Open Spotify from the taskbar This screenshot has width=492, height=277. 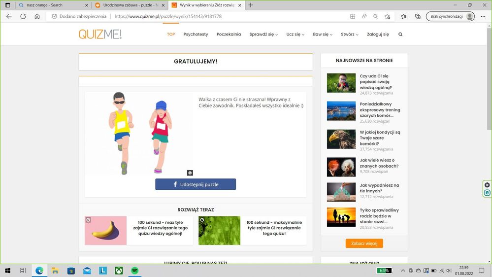pyautogui.click(x=134, y=271)
